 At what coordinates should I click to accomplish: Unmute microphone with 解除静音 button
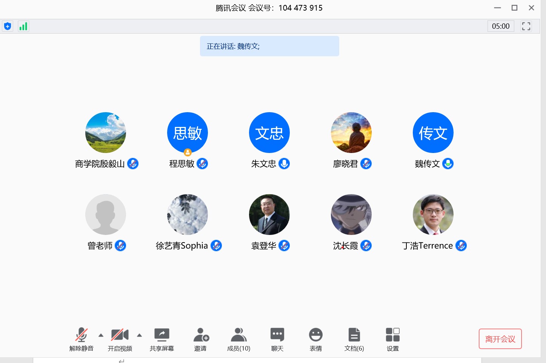pyautogui.click(x=81, y=339)
